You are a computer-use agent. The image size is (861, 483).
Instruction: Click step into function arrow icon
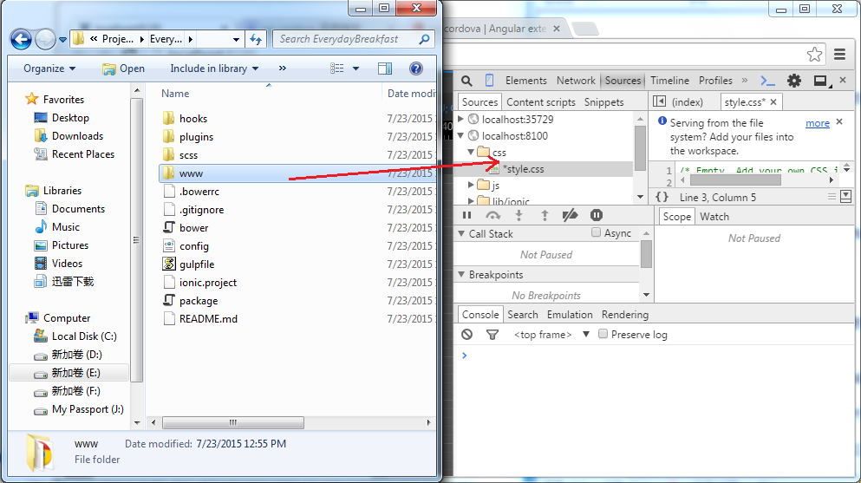tap(519, 215)
